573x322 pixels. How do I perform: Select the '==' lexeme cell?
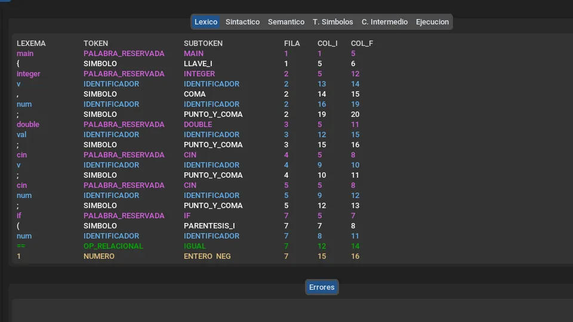click(21, 246)
